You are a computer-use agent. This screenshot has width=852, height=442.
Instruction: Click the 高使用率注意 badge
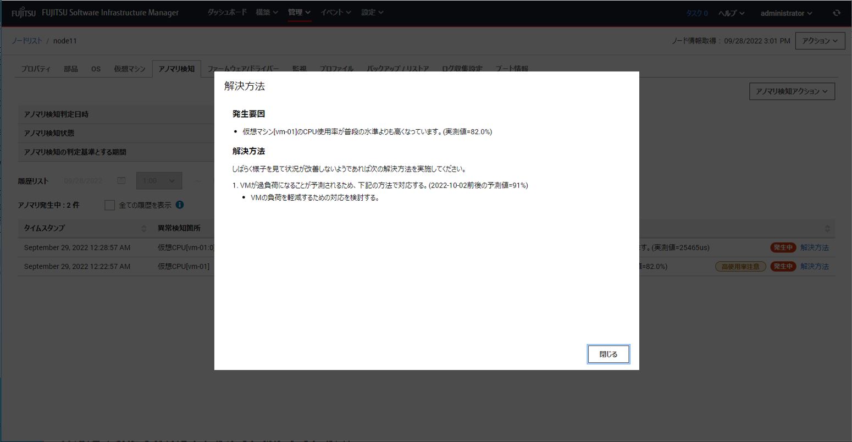[x=740, y=266]
